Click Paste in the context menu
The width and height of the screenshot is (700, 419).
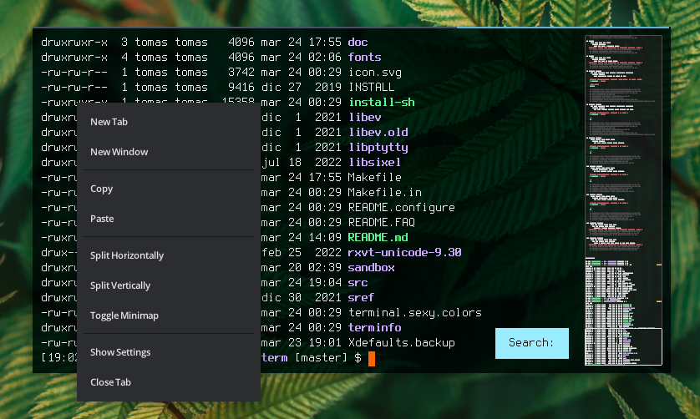(x=169, y=219)
